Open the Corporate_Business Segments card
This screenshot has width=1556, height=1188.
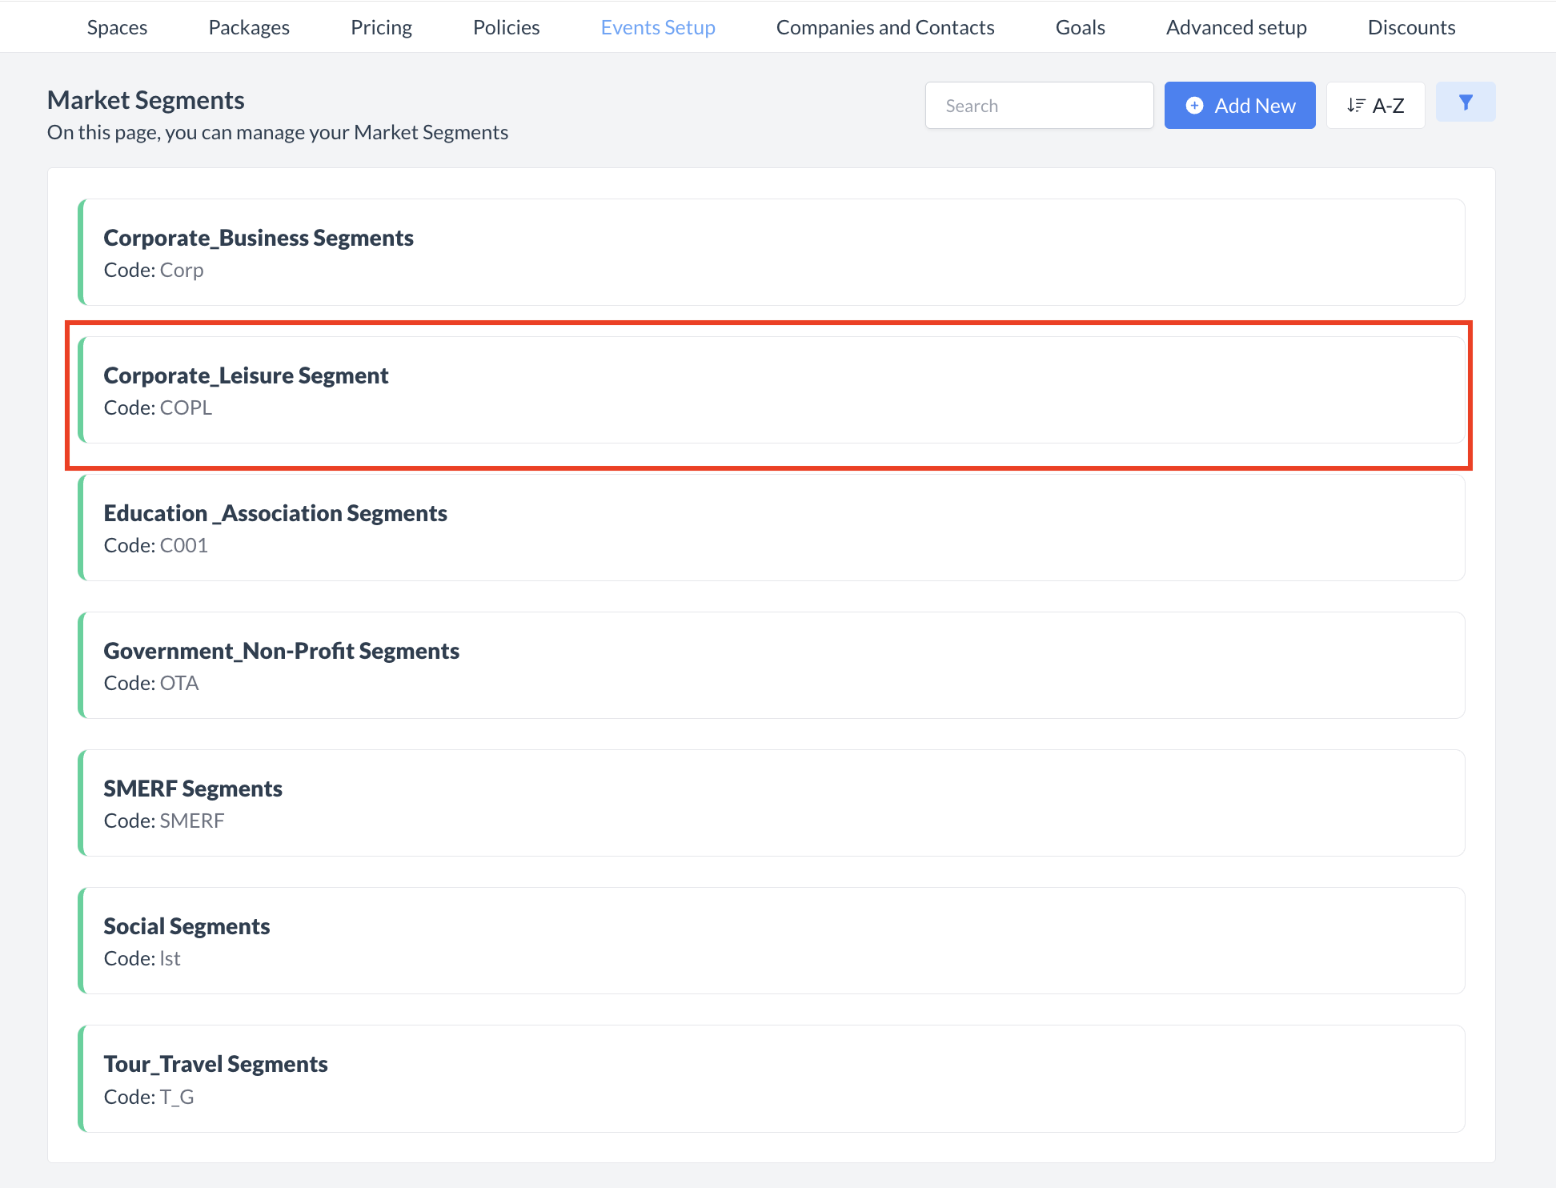pos(773,252)
